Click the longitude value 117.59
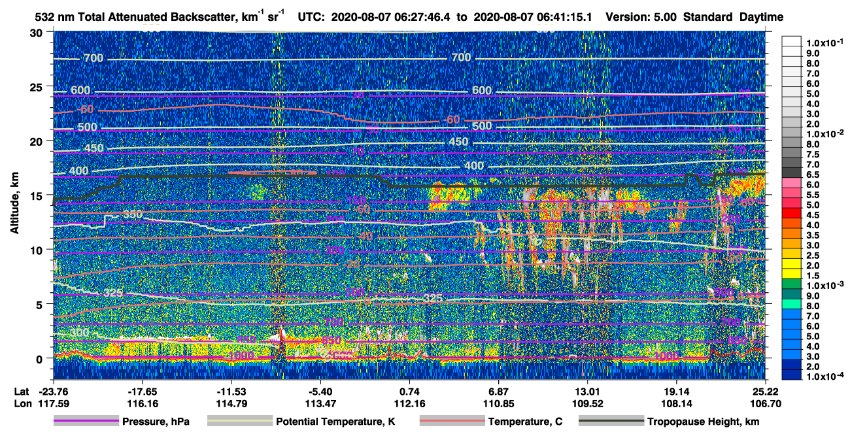 (x=54, y=403)
